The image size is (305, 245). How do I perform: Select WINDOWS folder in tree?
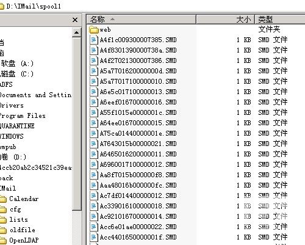tap(12, 136)
